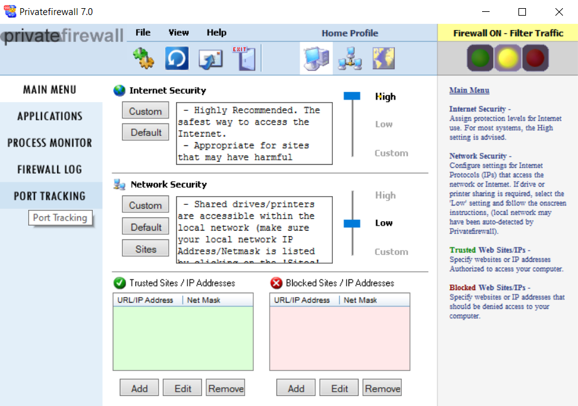Image resolution: width=578 pixels, height=406 pixels.
Task: Click the email/send report toolbar icon
Action: 211,58
